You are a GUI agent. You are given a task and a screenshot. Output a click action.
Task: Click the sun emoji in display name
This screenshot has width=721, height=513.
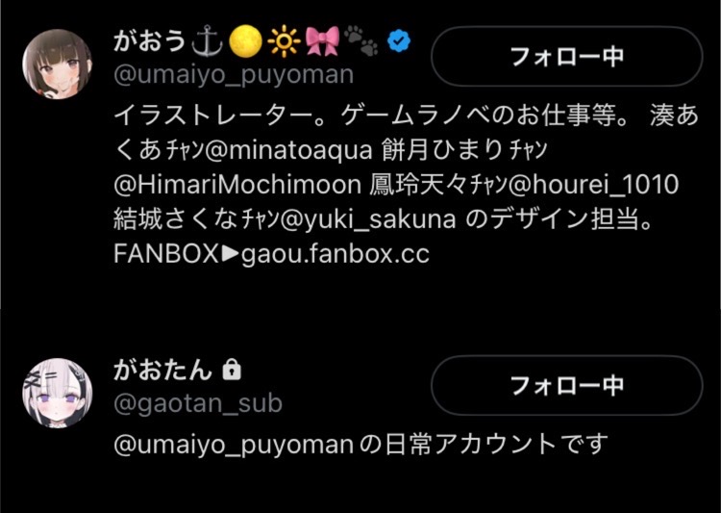pos(284,41)
